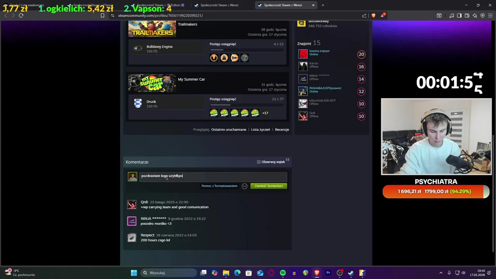Click level badge 20 next to toseina enjoyer
496x279 pixels.
coord(361,54)
